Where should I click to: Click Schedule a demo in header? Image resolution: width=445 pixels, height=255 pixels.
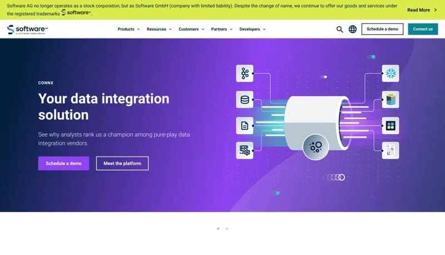coord(382,29)
